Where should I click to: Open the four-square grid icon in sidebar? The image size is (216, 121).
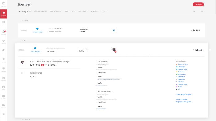(4, 22)
